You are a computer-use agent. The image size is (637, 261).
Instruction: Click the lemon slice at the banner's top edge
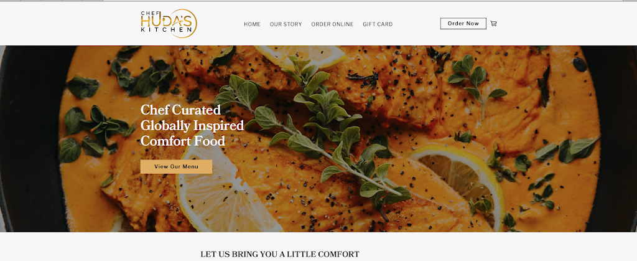point(300,56)
